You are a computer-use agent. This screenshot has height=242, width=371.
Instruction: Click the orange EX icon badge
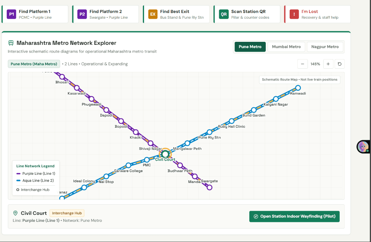point(153,14)
